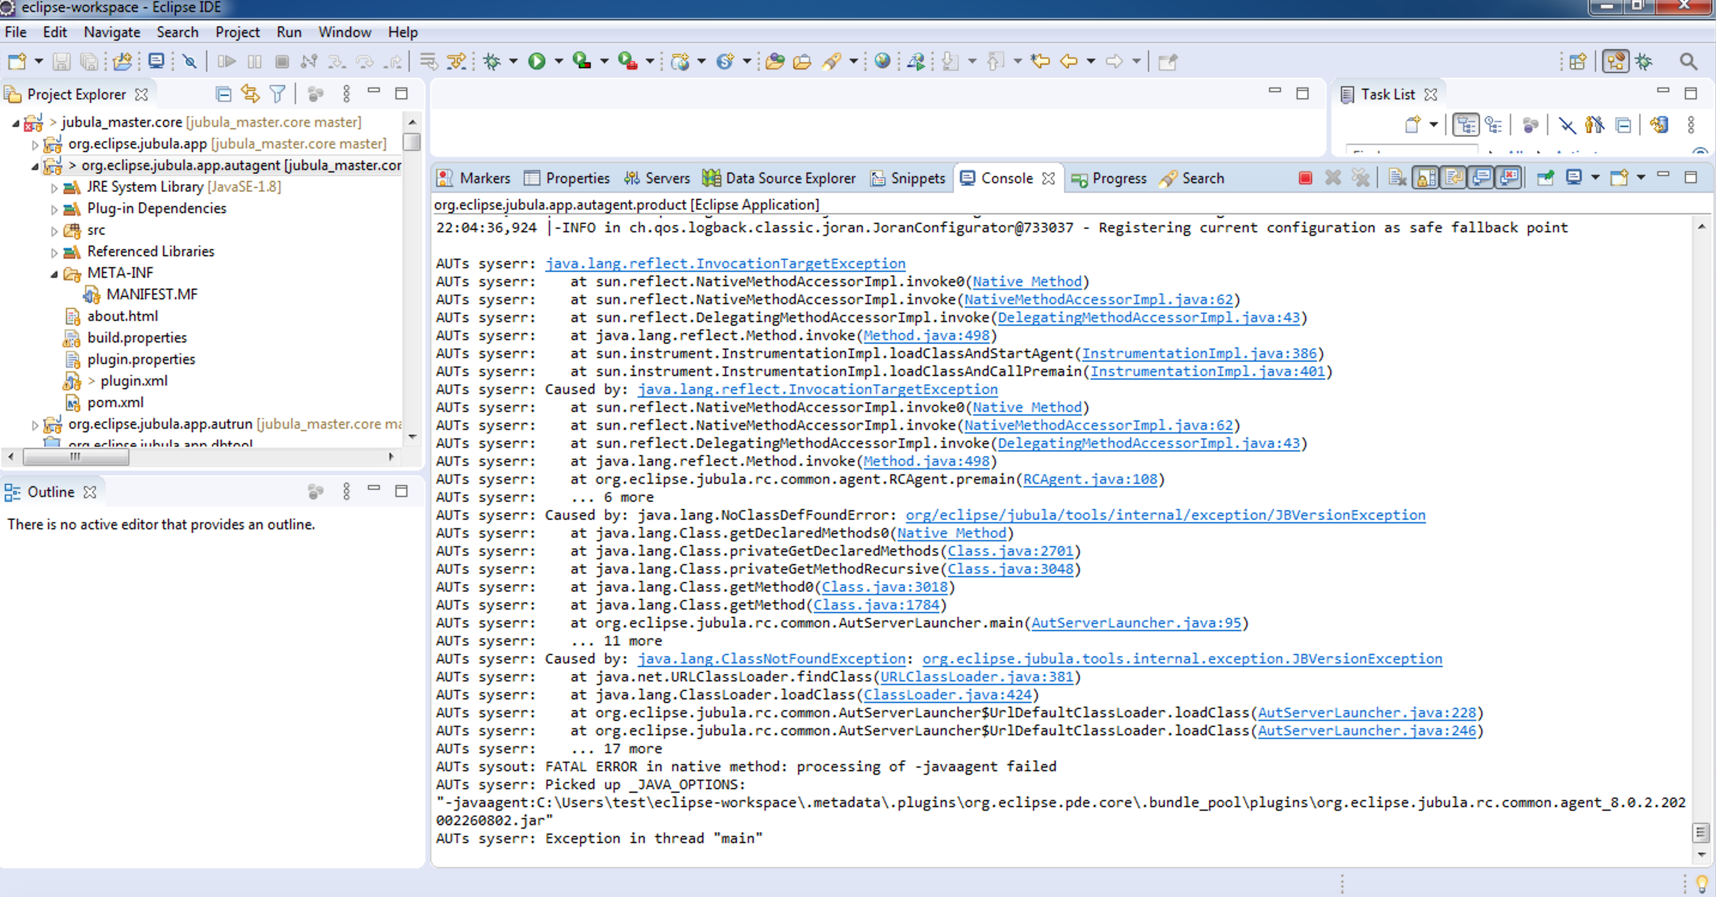Image resolution: width=1716 pixels, height=897 pixels.
Task: Click the Run with Coverage icon
Action: coord(582,62)
